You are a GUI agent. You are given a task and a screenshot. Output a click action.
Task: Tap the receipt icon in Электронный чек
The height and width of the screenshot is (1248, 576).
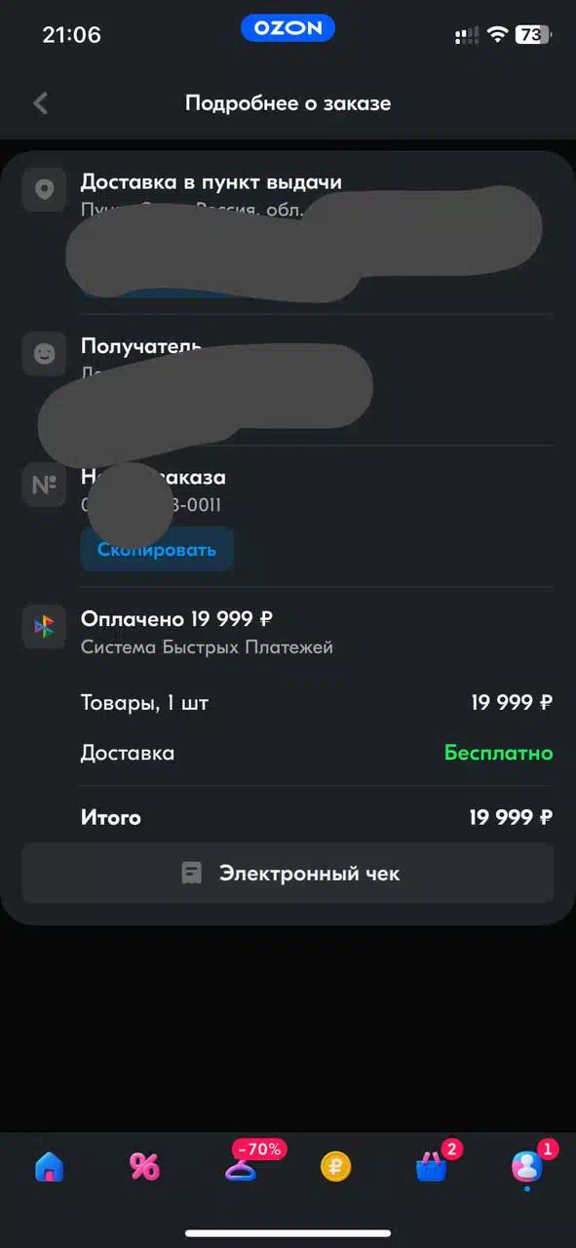coord(192,873)
